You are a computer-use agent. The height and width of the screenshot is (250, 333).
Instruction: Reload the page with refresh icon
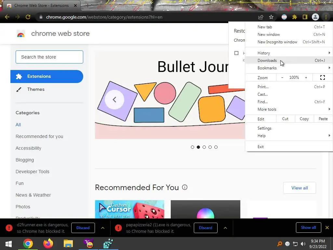click(x=28, y=17)
